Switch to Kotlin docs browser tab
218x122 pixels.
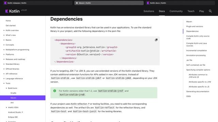180,3
